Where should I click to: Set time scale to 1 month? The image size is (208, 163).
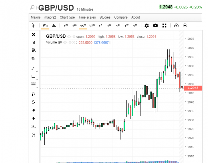[135, 26]
